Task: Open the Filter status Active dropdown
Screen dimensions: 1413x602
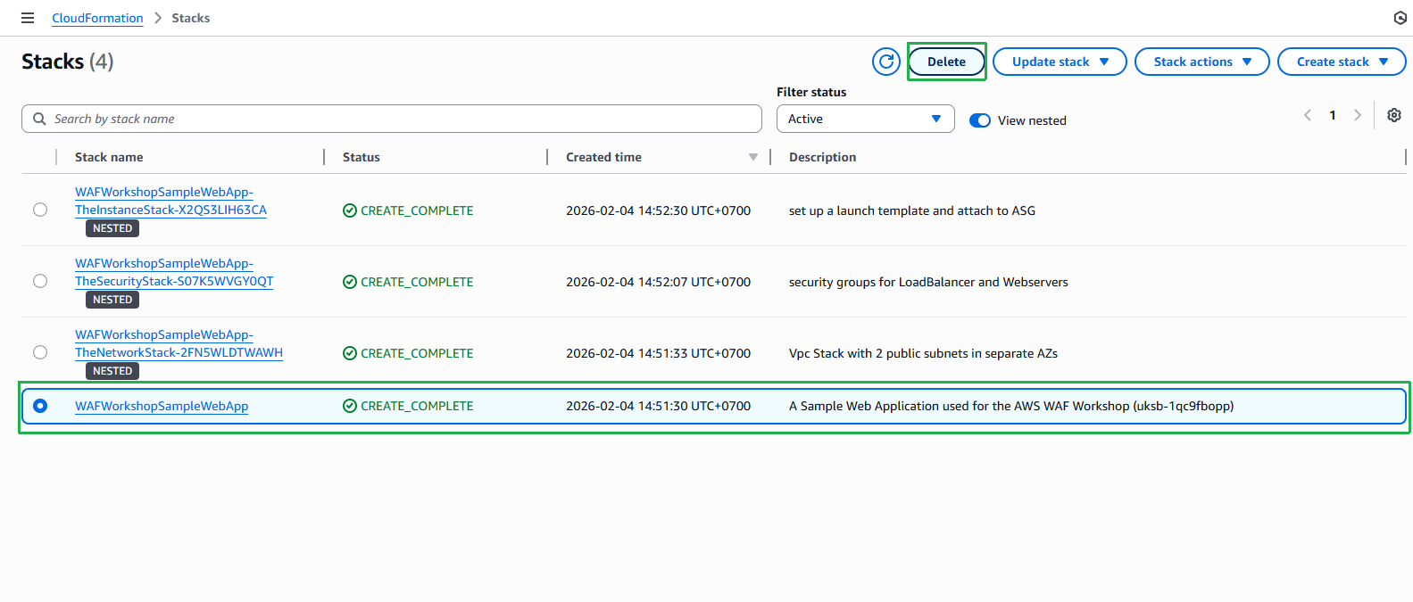Action: (x=866, y=119)
